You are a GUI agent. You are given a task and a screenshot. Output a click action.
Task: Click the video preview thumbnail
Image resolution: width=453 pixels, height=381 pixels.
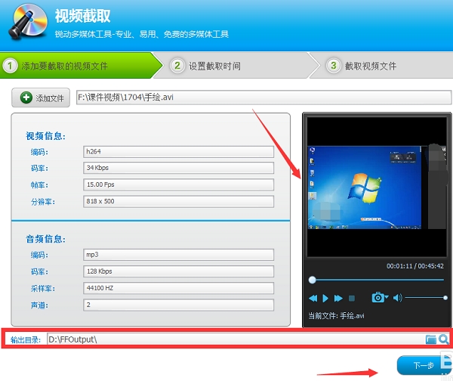[377, 187]
